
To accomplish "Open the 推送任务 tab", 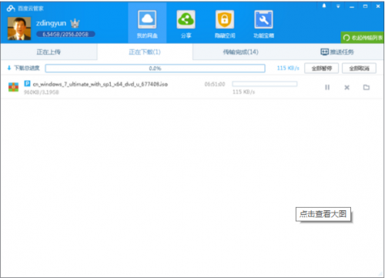I will (x=337, y=52).
